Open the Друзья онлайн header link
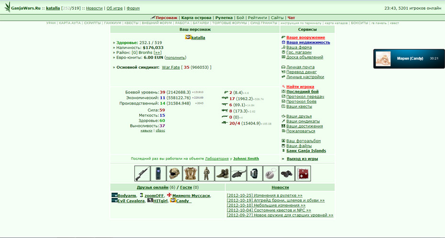 pos(153,187)
